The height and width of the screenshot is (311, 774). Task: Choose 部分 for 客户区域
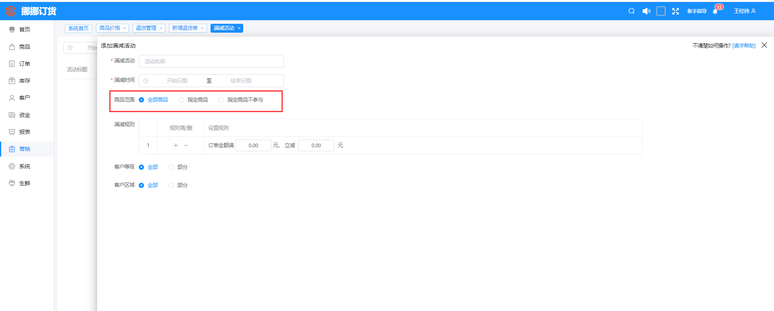click(171, 185)
